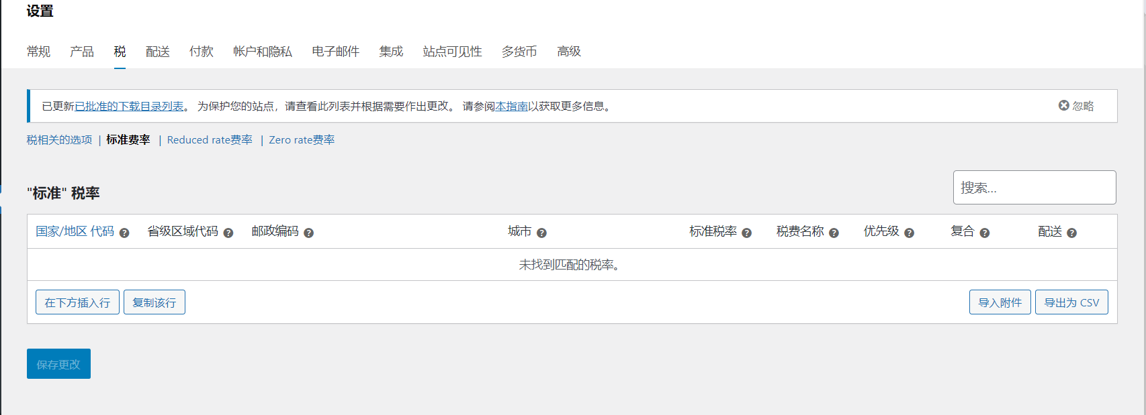1146x415 pixels.
Task: Open the 高级 tab
Action: coord(569,52)
